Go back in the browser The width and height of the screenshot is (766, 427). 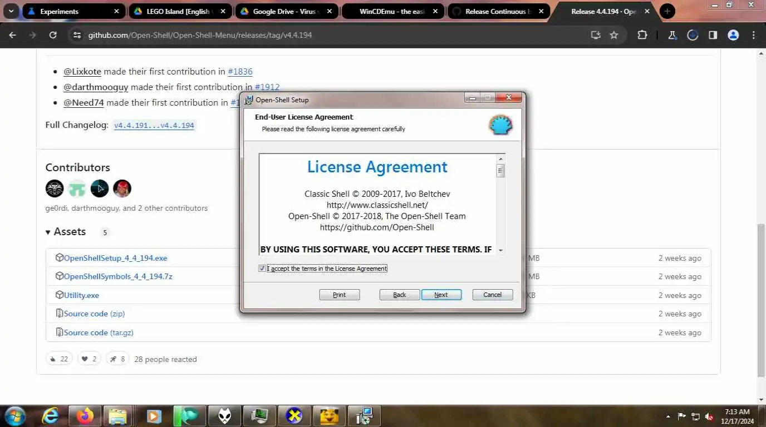pyautogui.click(x=12, y=35)
